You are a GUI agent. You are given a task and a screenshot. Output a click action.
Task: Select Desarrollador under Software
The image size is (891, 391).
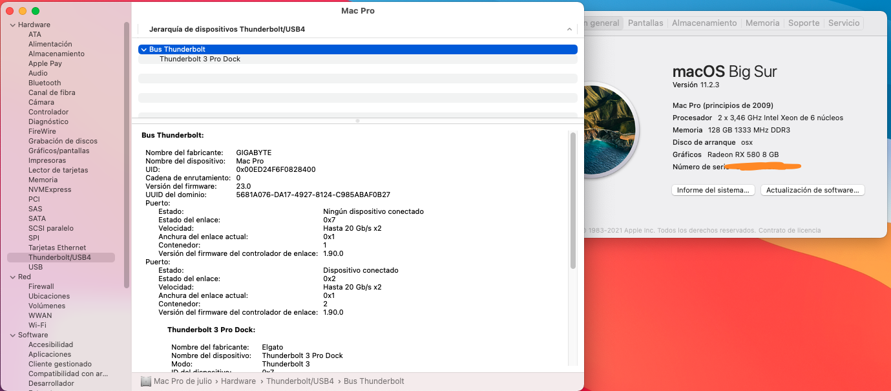point(51,383)
